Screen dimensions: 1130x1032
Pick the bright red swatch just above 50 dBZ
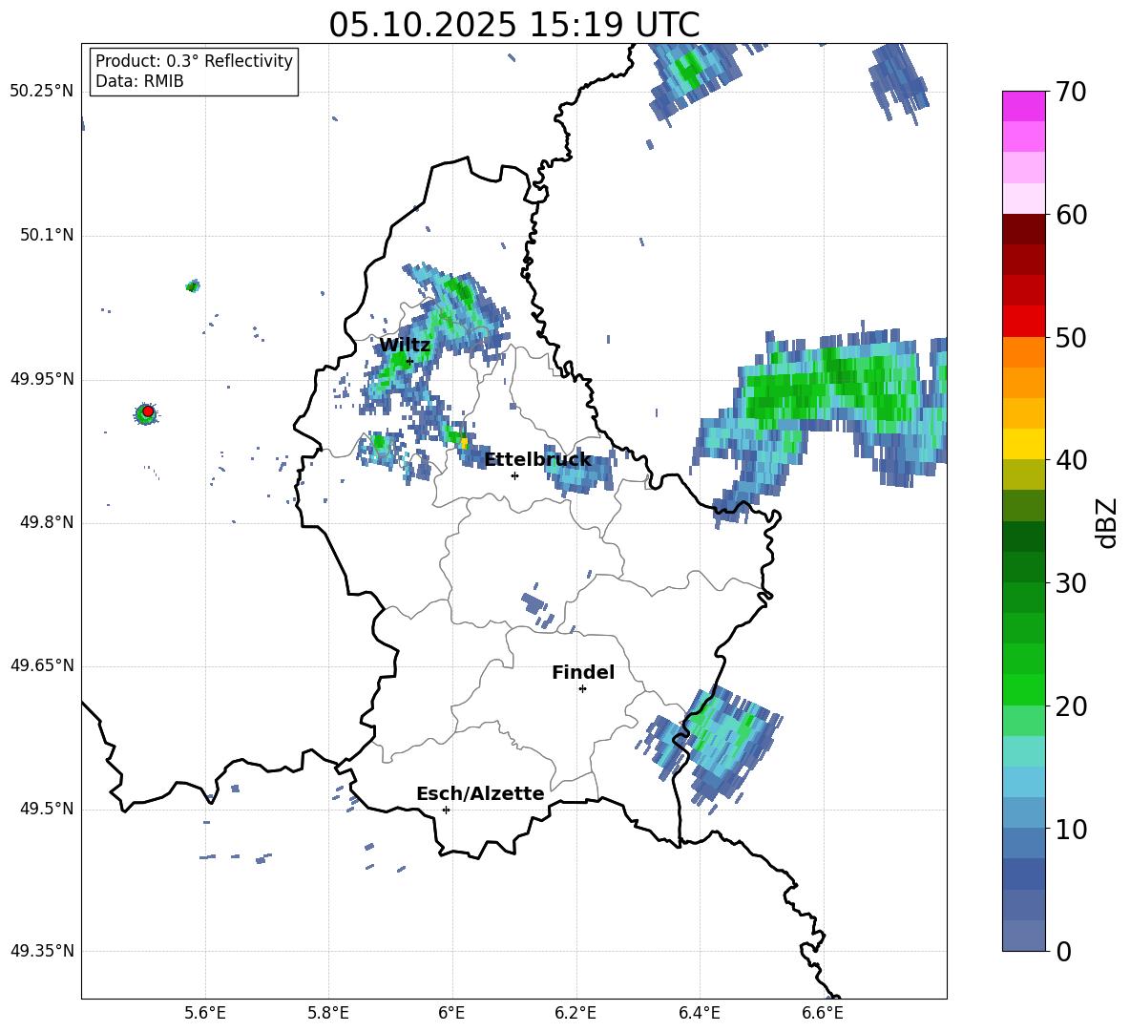point(1024,322)
